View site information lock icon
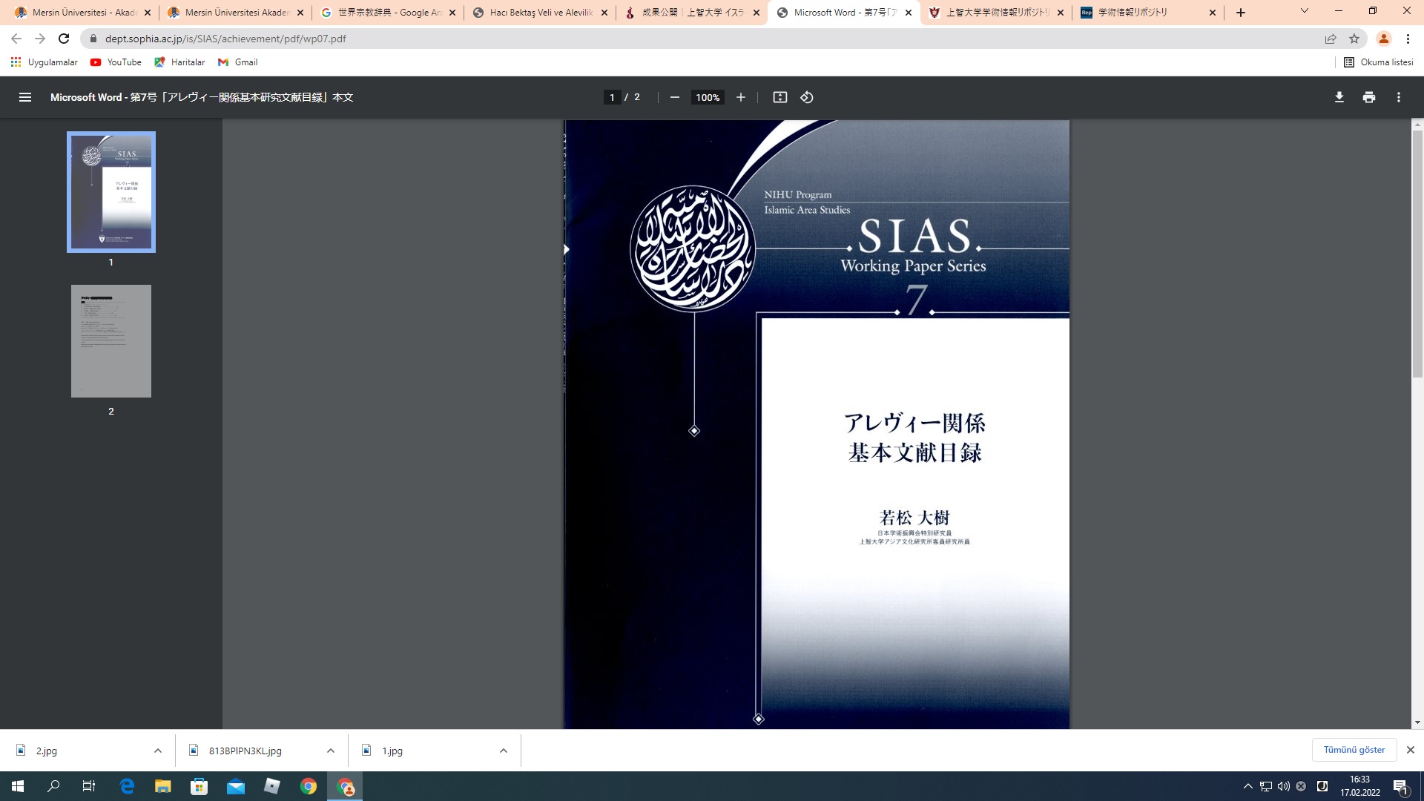The width and height of the screenshot is (1424, 801). tap(93, 39)
